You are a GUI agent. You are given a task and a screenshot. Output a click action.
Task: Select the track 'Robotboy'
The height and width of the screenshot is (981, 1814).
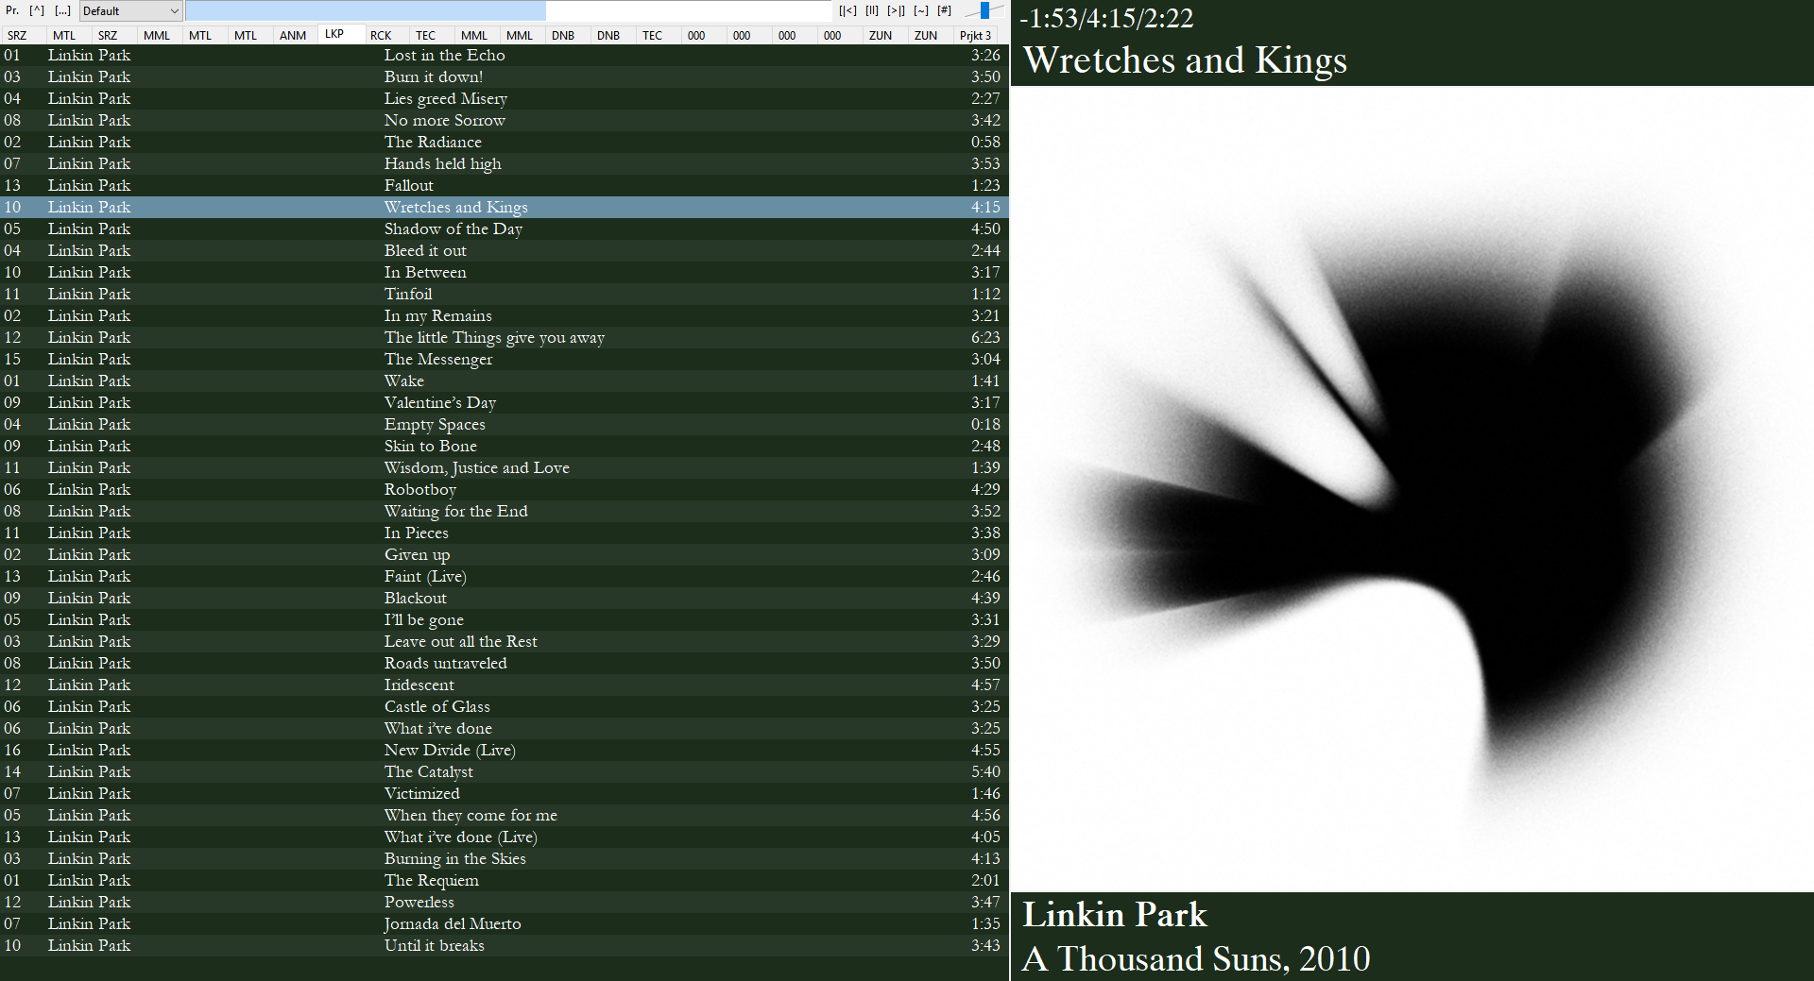point(505,489)
